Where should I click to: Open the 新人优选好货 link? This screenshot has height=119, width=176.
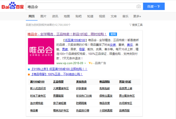(x=38, y=88)
